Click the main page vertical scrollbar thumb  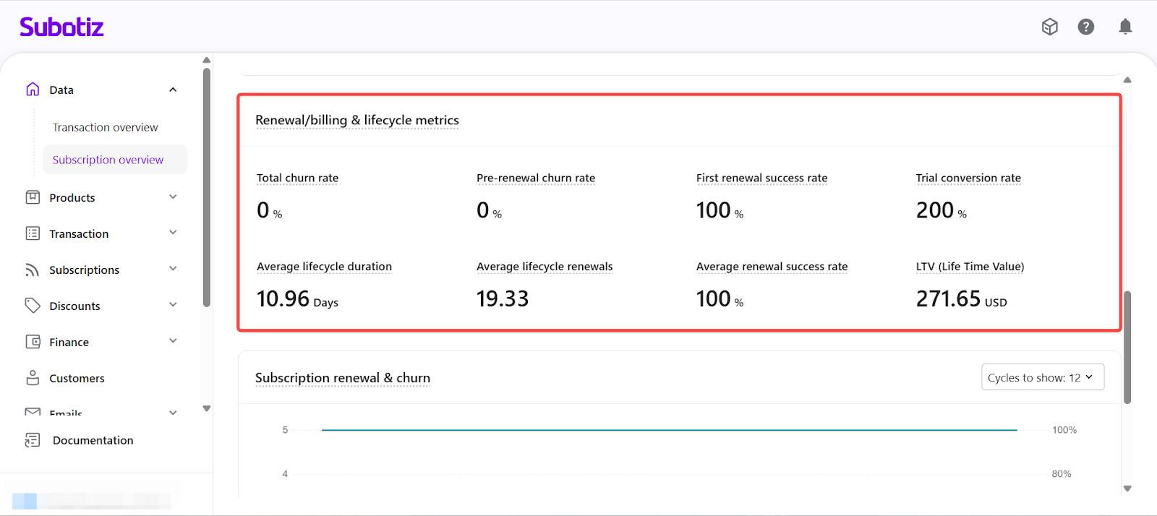click(x=1127, y=347)
